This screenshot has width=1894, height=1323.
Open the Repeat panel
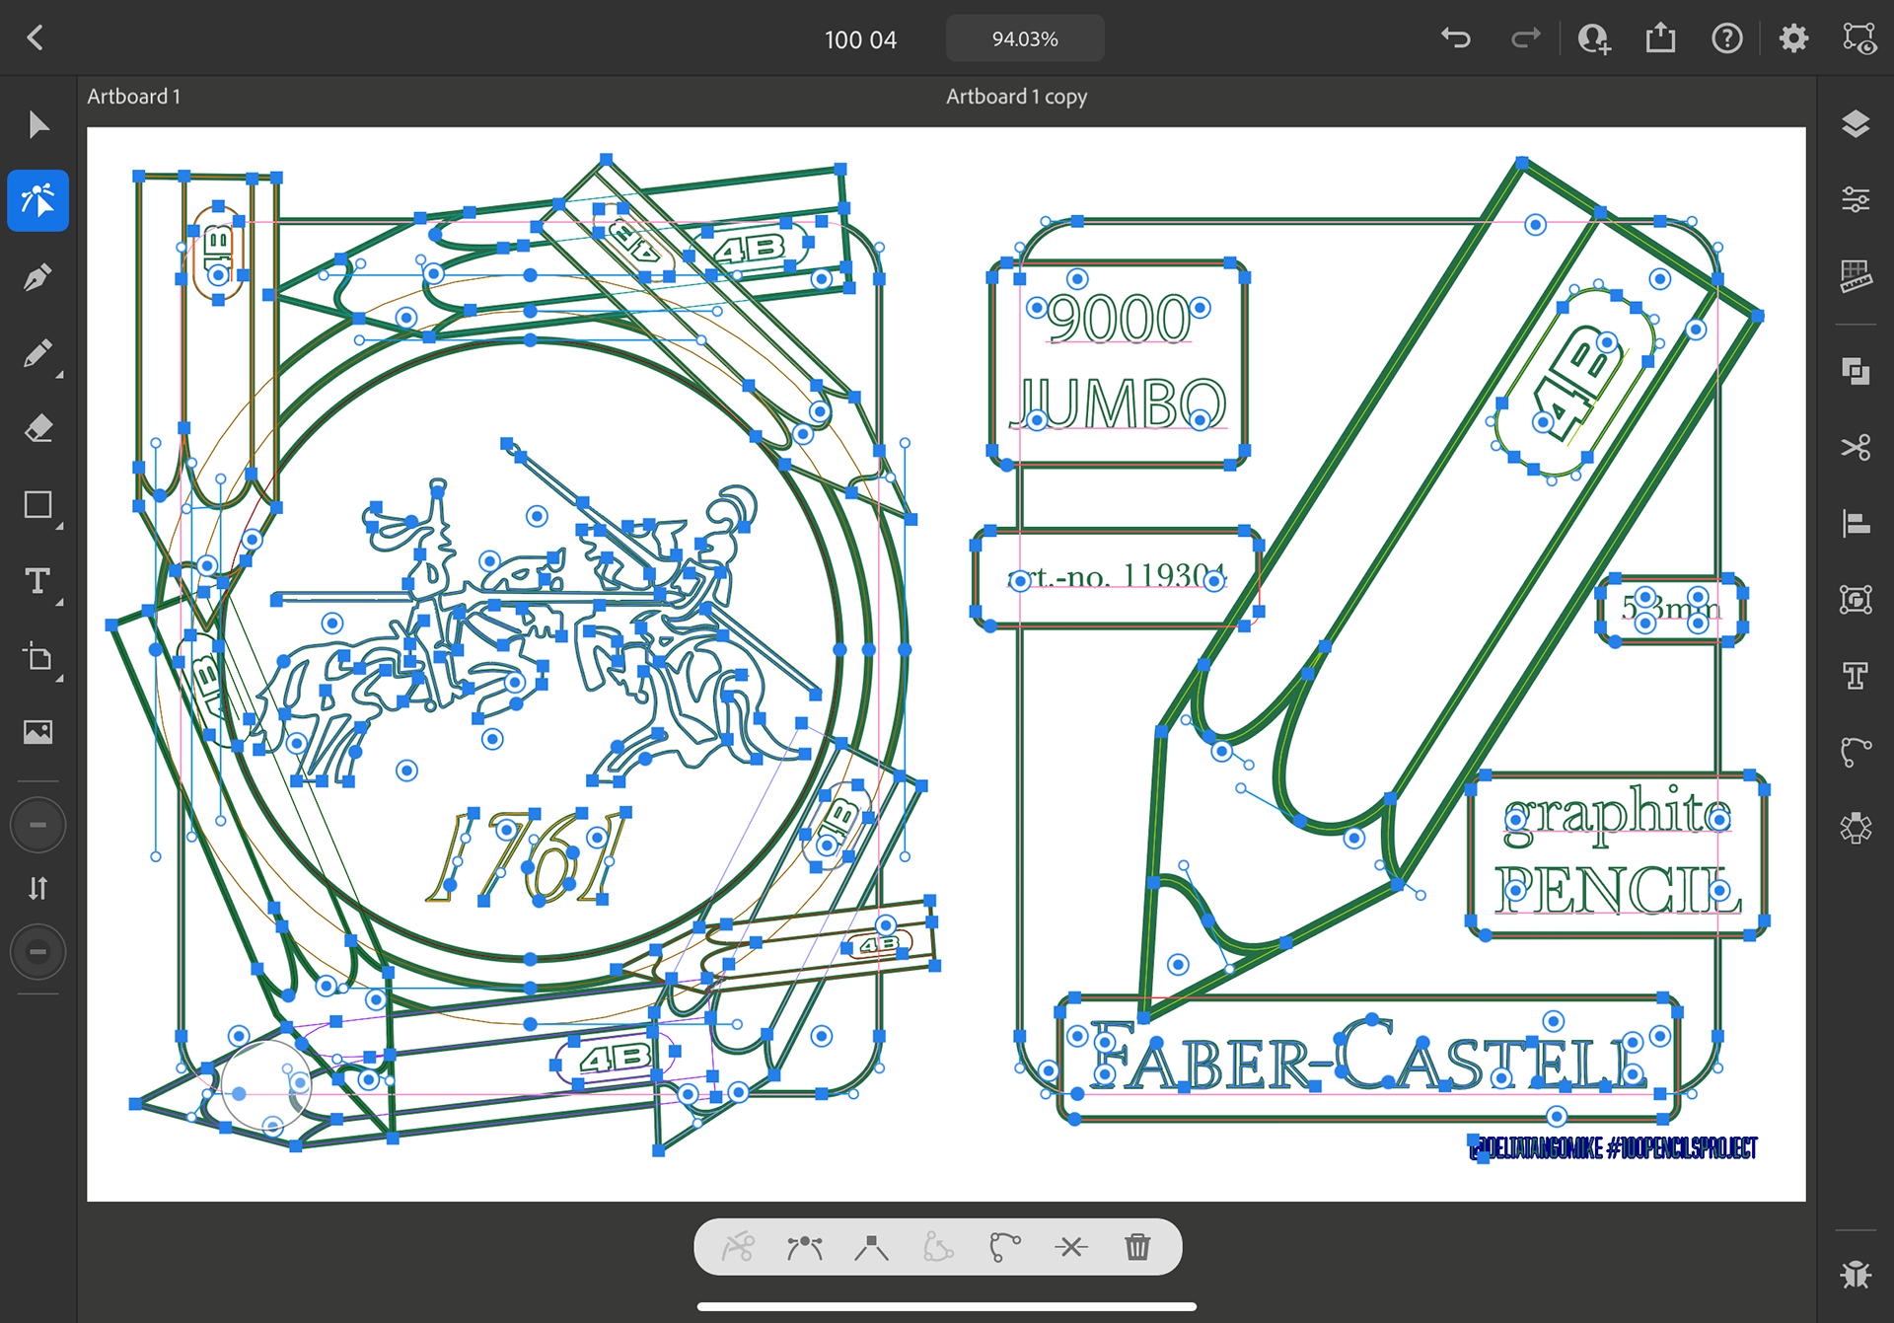tap(1856, 828)
